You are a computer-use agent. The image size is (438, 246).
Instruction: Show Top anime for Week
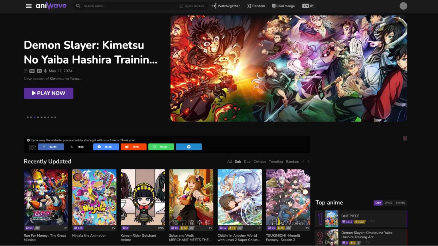coord(388,203)
